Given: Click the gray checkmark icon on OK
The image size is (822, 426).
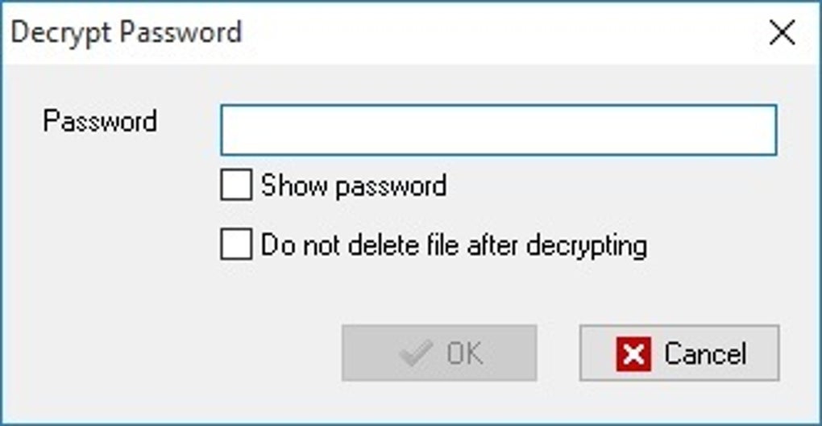Looking at the screenshot, I should pyautogui.click(x=415, y=353).
